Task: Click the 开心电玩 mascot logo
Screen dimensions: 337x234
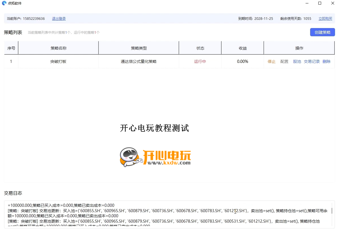Action: [x=130, y=156]
